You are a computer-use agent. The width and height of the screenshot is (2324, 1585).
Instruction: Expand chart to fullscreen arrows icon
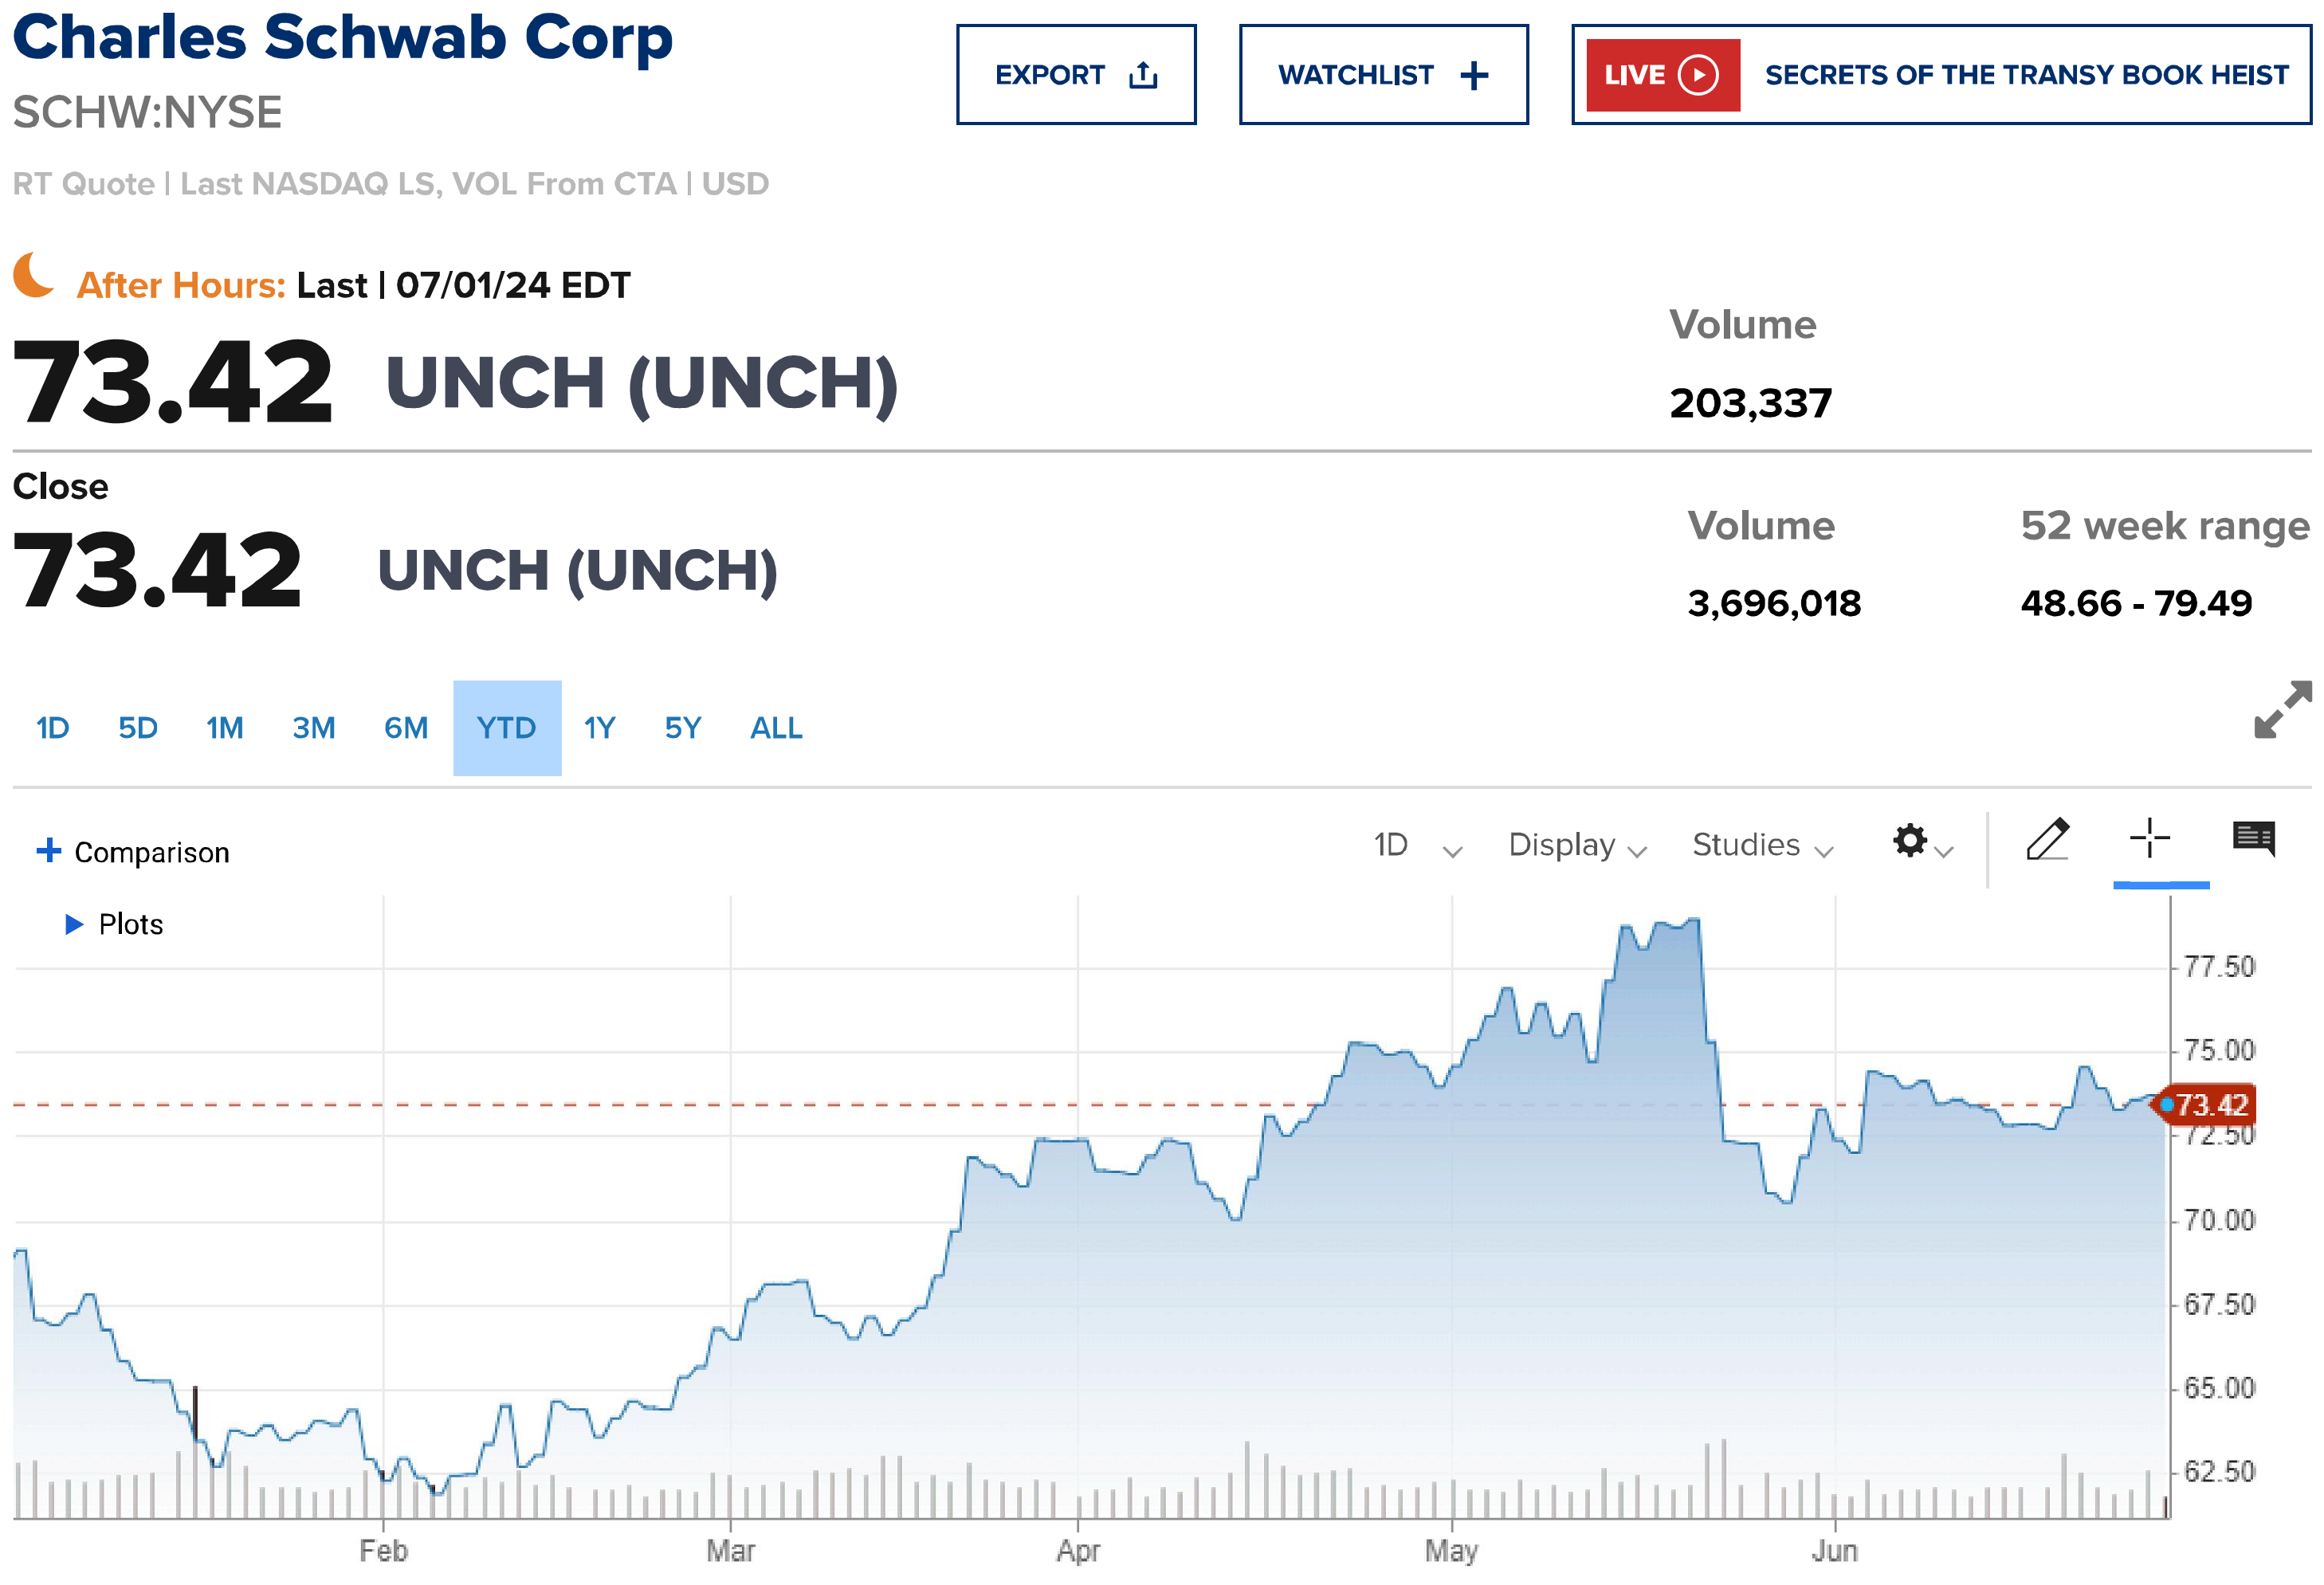click(2283, 709)
